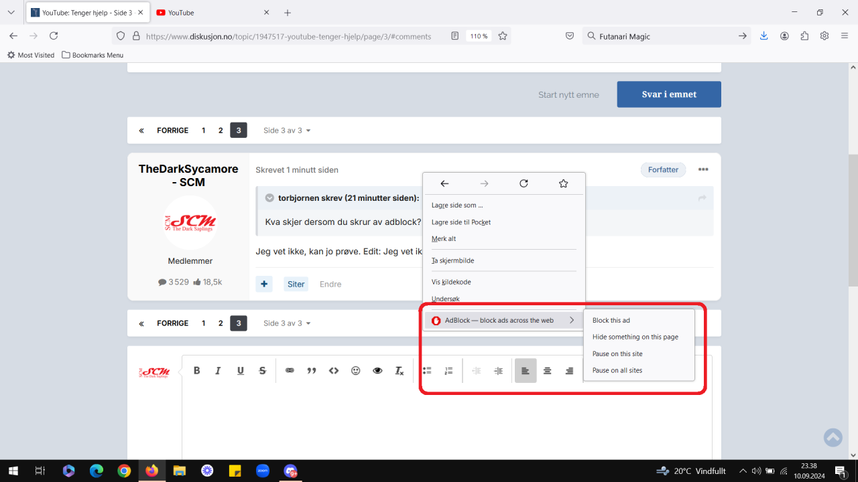Open Firefox from the Windows taskbar

151,471
